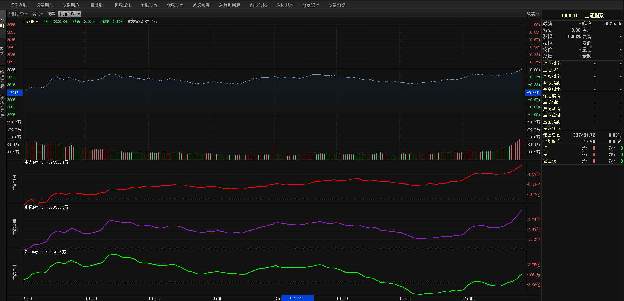The height and width of the screenshot is (301, 624).
Task: Click the 涨跌 -6.01 reading
Action: tap(84, 21)
